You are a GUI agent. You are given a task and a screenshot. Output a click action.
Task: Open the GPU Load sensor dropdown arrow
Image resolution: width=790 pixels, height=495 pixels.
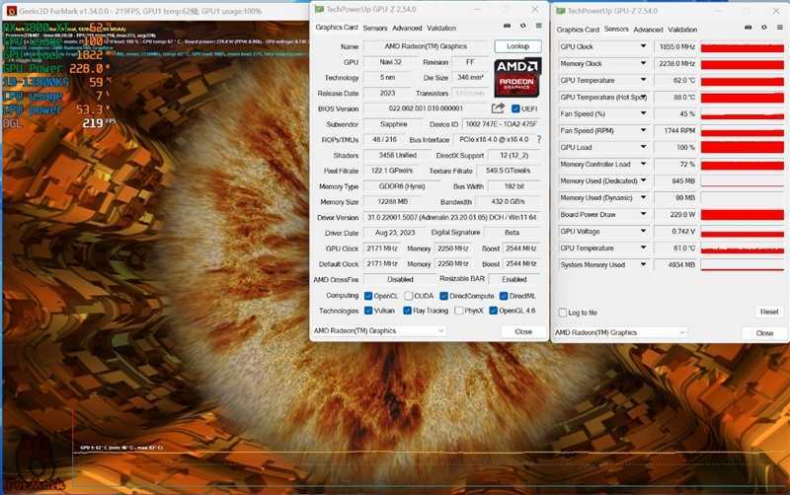tap(643, 147)
